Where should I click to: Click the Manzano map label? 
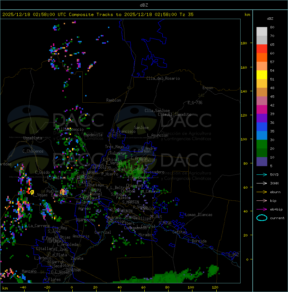tap(29, 271)
